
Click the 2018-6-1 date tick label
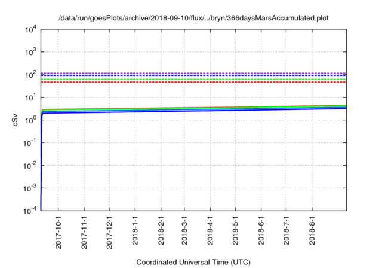261,230
